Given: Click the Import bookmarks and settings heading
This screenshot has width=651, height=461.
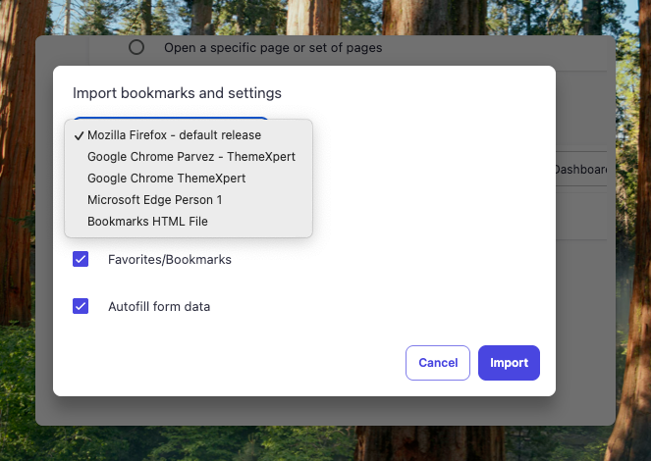Looking at the screenshot, I should (x=177, y=93).
